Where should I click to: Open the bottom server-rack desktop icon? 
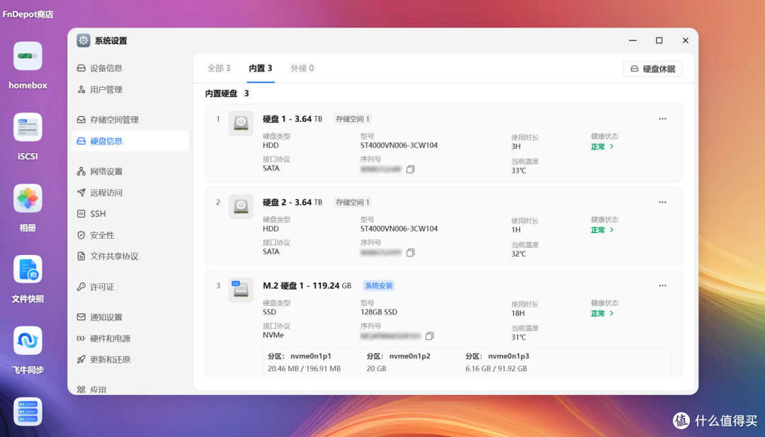coord(28,412)
